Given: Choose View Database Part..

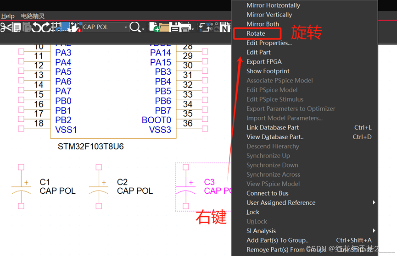Looking at the screenshot, I should [x=275, y=137].
